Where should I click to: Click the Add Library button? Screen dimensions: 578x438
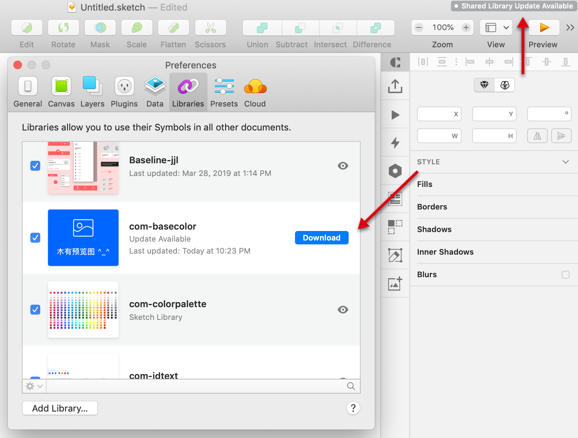click(60, 408)
